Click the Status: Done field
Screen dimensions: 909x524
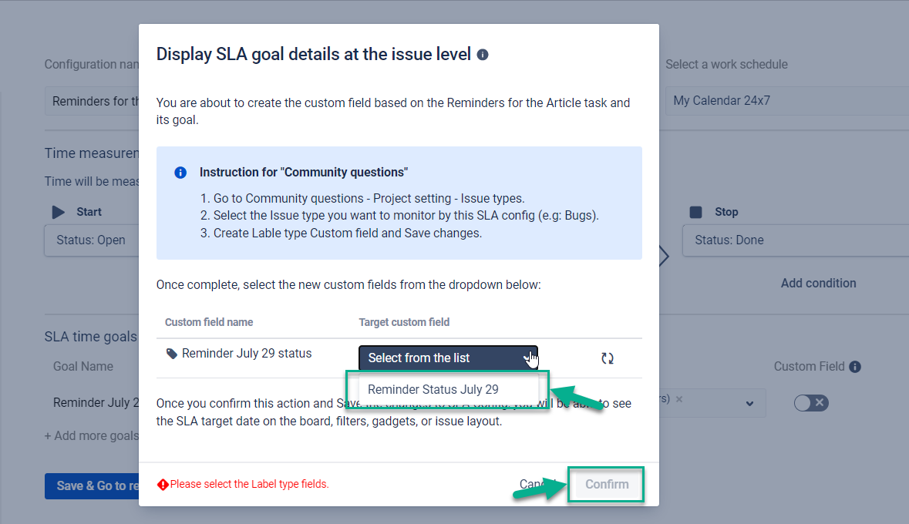pyautogui.click(x=794, y=240)
